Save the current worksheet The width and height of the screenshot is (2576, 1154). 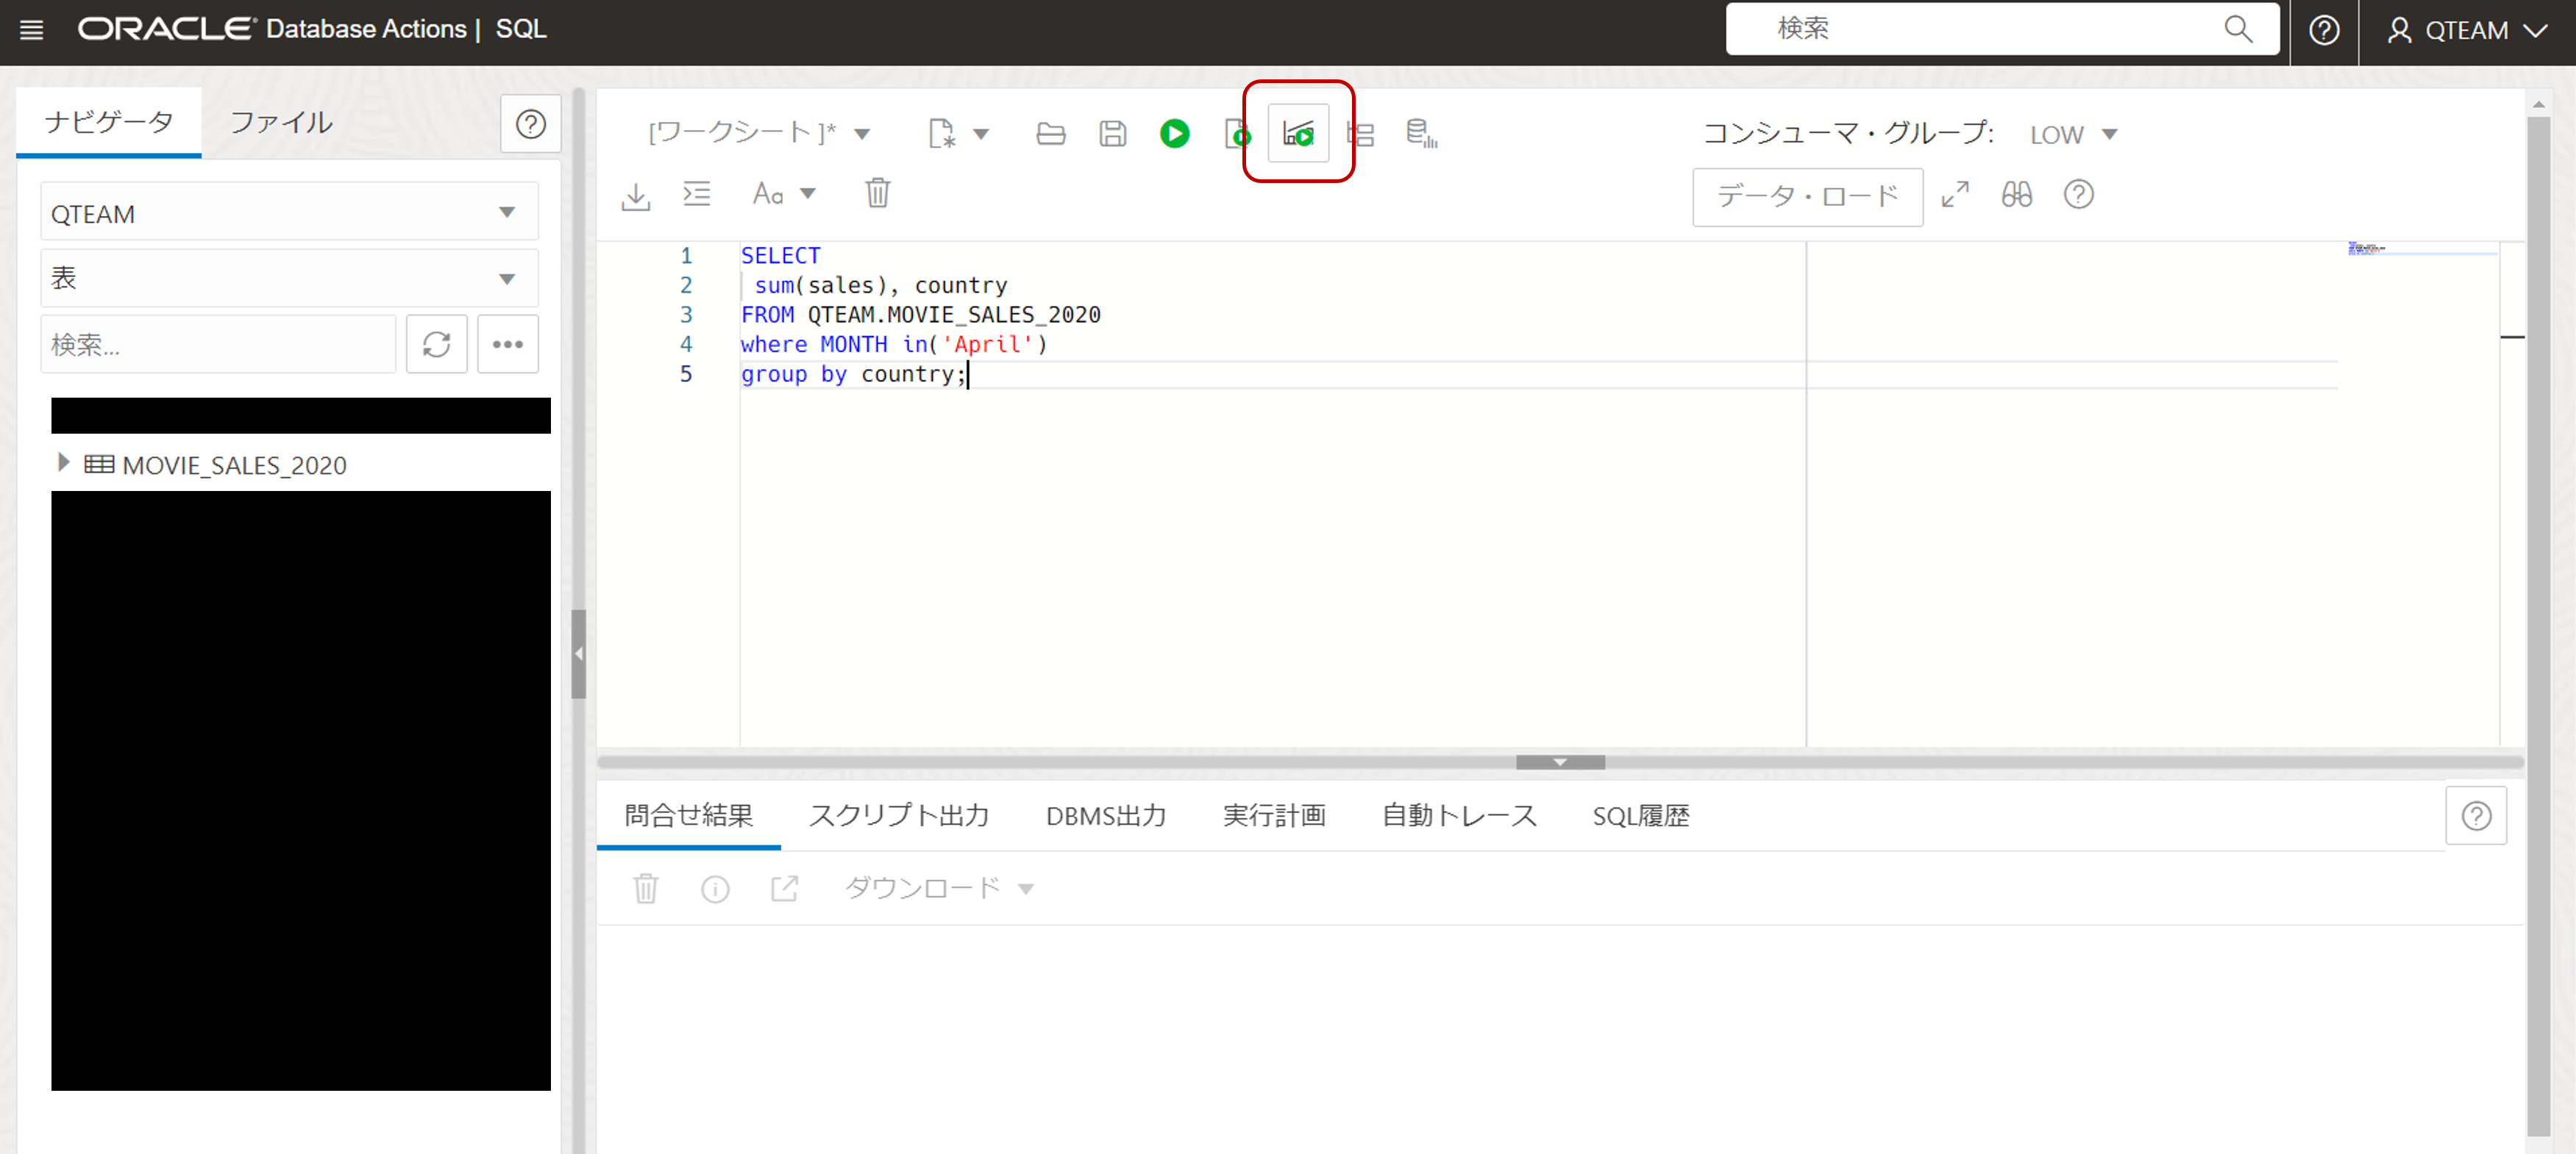1112,133
